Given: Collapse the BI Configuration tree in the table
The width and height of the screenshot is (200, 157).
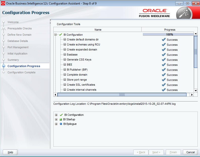Looking at the screenshot, I should point(55,35).
